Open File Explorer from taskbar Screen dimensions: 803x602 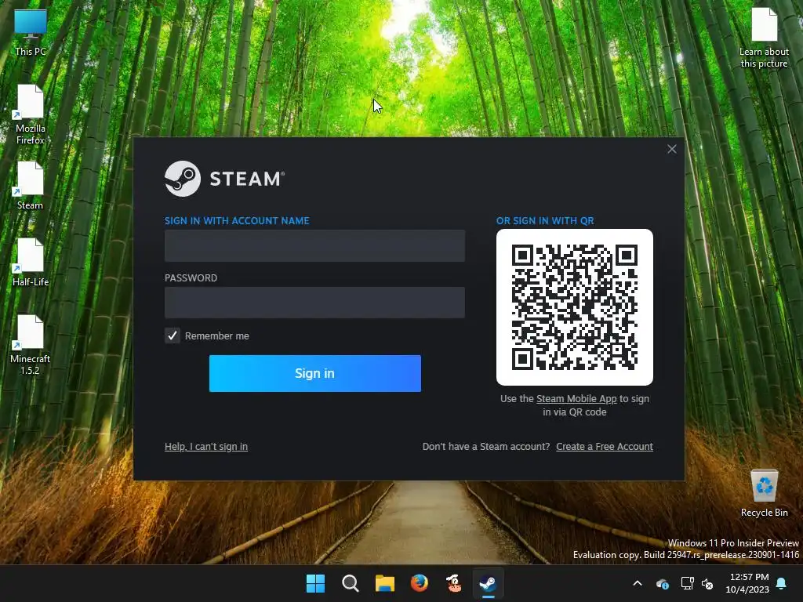tap(384, 583)
